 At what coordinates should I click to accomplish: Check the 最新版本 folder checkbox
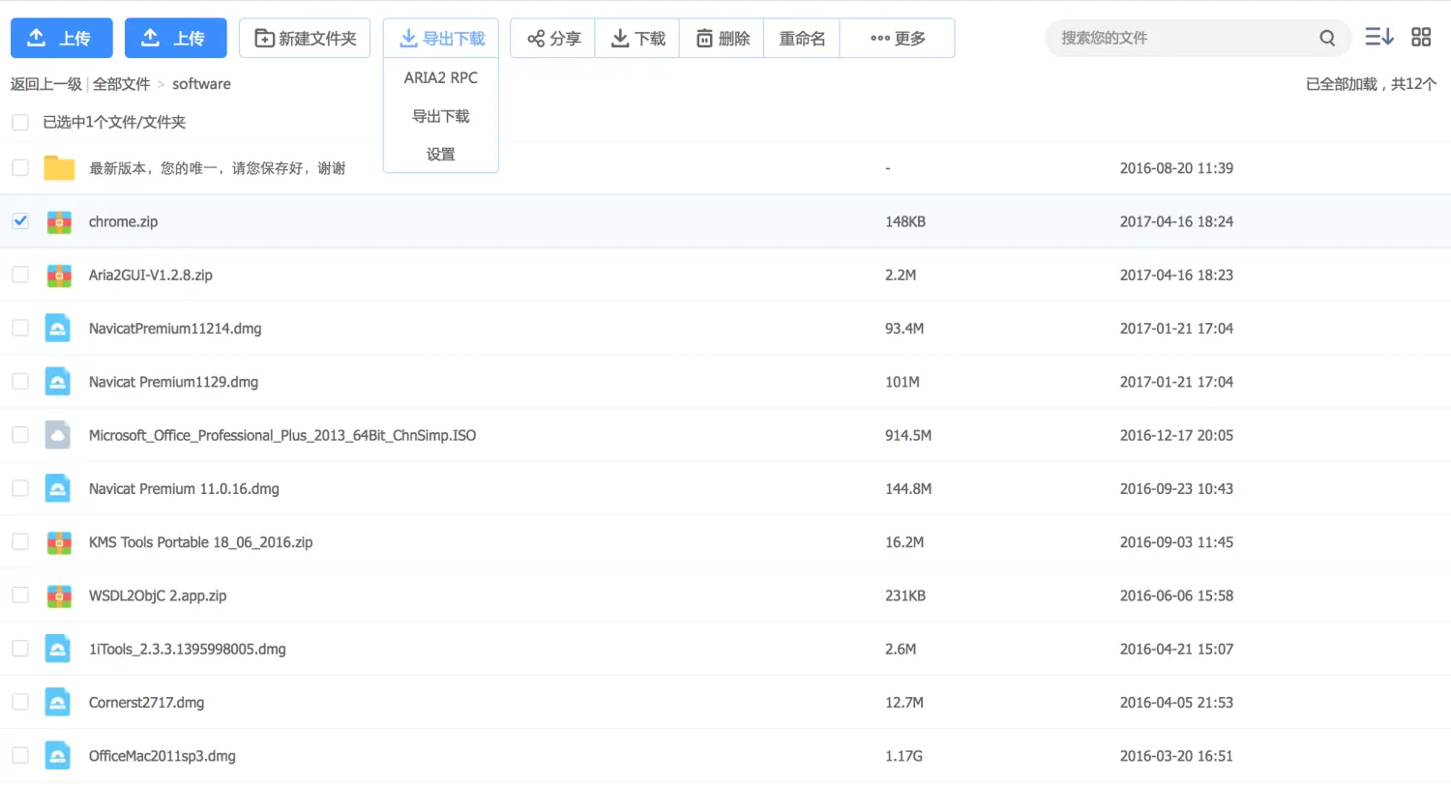click(x=20, y=167)
